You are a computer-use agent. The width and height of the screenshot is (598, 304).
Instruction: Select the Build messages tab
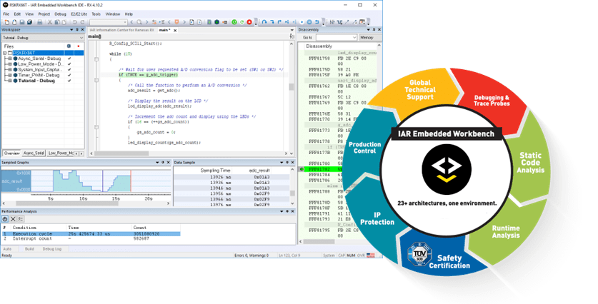[x=29, y=249]
